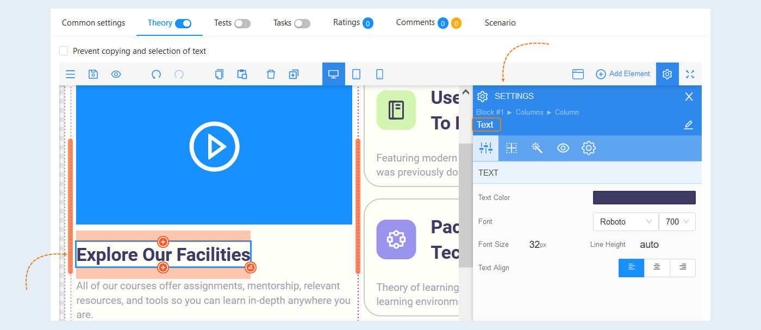The height and width of the screenshot is (330, 761).
Task: Check Prevent copying and selection of text
Action: (x=64, y=51)
